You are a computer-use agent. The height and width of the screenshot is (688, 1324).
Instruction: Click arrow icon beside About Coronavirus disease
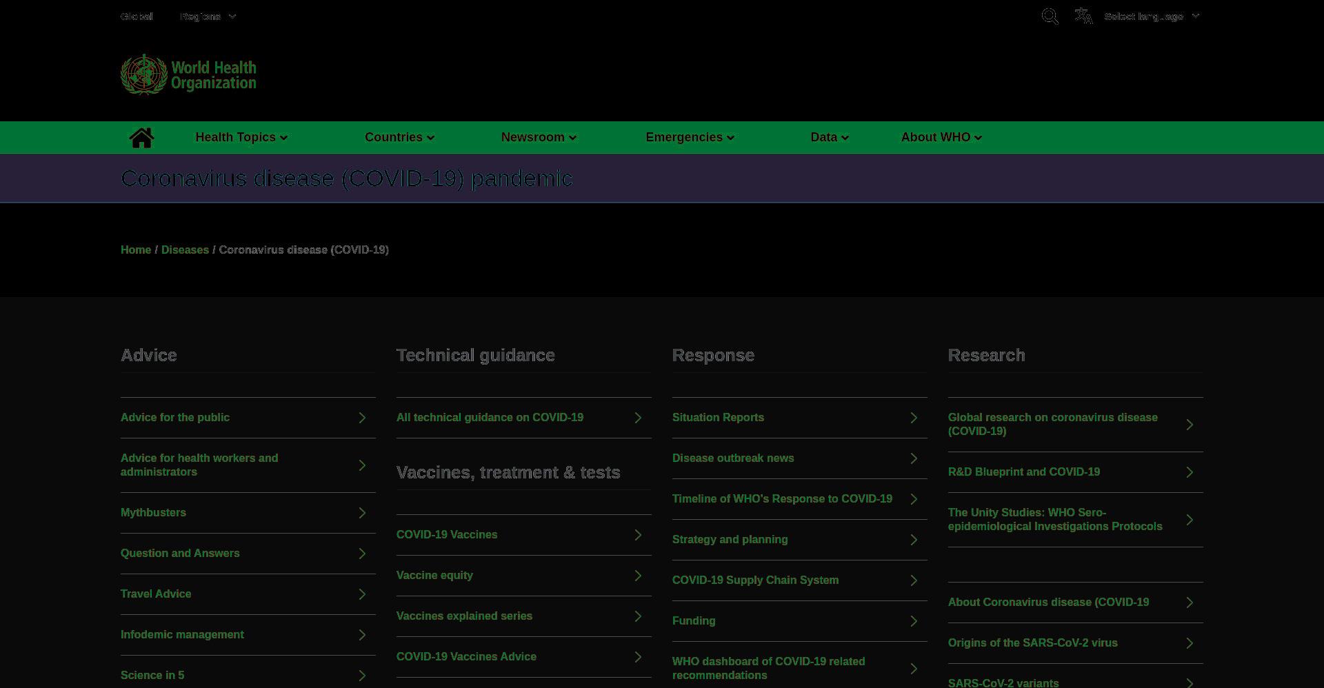(1190, 603)
